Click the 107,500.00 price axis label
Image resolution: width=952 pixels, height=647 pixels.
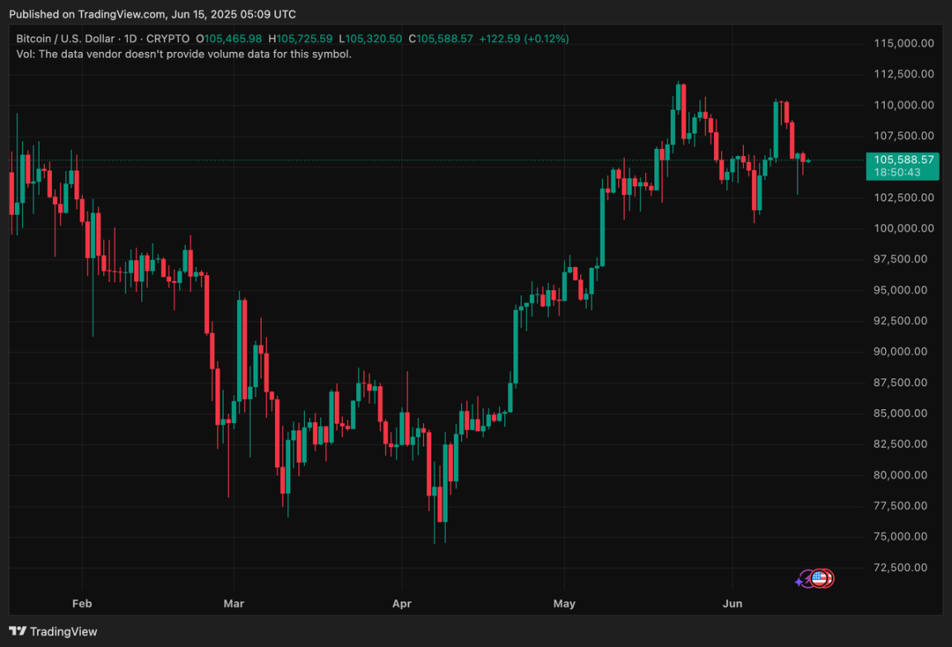[903, 136]
